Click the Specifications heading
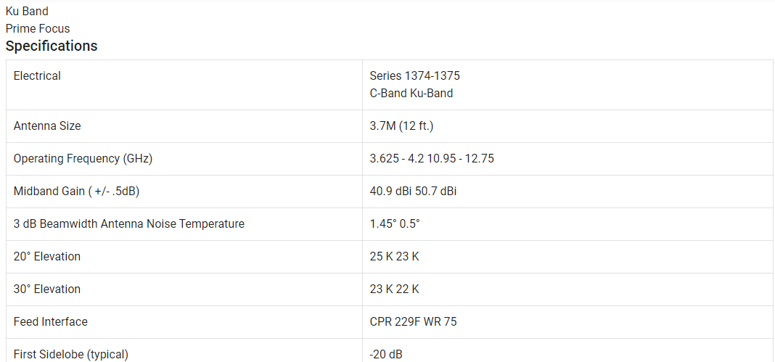Image resolution: width=775 pixels, height=362 pixels. (52, 46)
